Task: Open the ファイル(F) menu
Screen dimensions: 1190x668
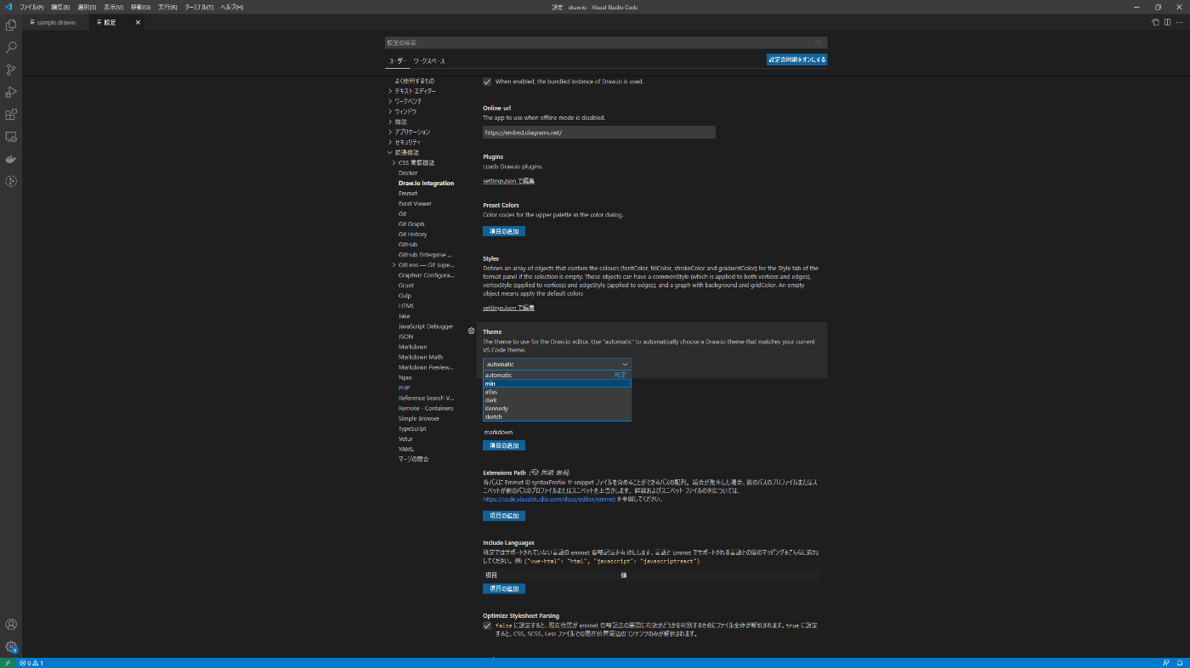Action: click(31, 7)
